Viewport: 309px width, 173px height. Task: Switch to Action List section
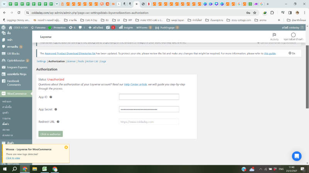pos(92,61)
